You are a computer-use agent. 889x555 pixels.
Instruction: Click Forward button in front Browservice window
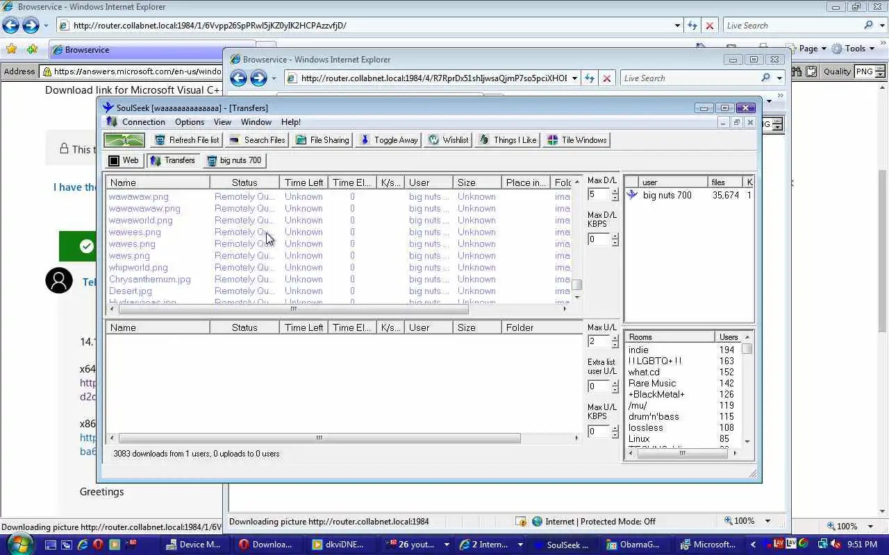[x=258, y=78]
